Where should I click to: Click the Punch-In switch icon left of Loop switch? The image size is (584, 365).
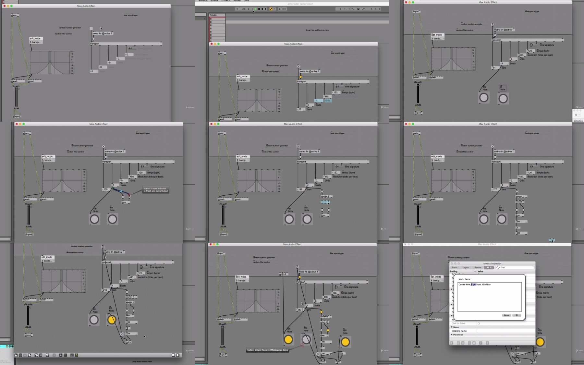click(x=353, y=9)
